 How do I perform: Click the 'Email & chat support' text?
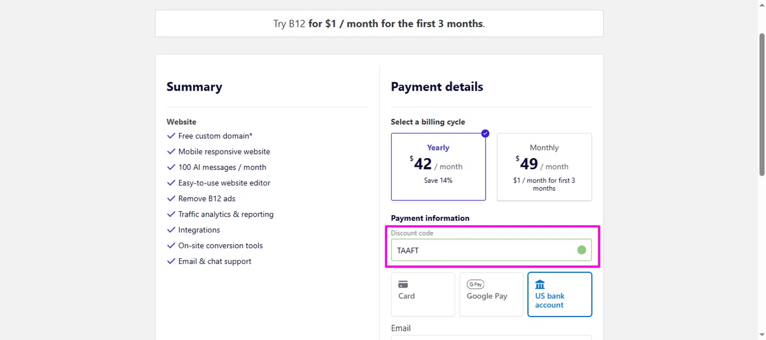point(215,261)
